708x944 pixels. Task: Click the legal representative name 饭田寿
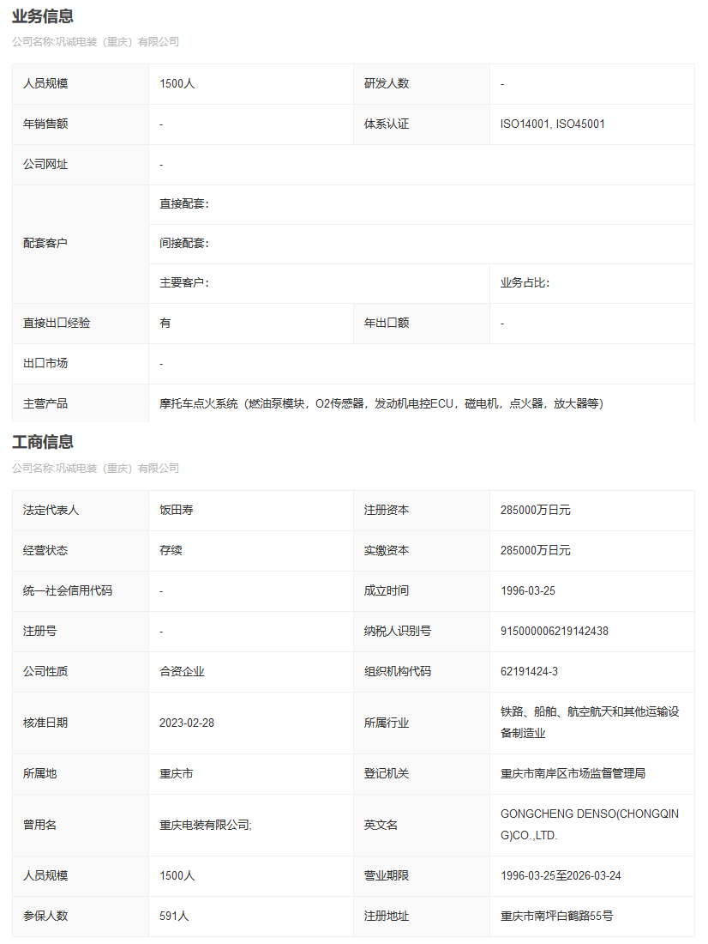(x=177, y=511)
